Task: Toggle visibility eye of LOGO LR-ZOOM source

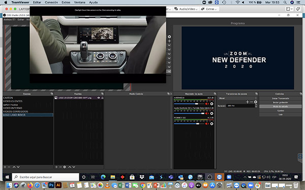Action: tap(99, 98)
